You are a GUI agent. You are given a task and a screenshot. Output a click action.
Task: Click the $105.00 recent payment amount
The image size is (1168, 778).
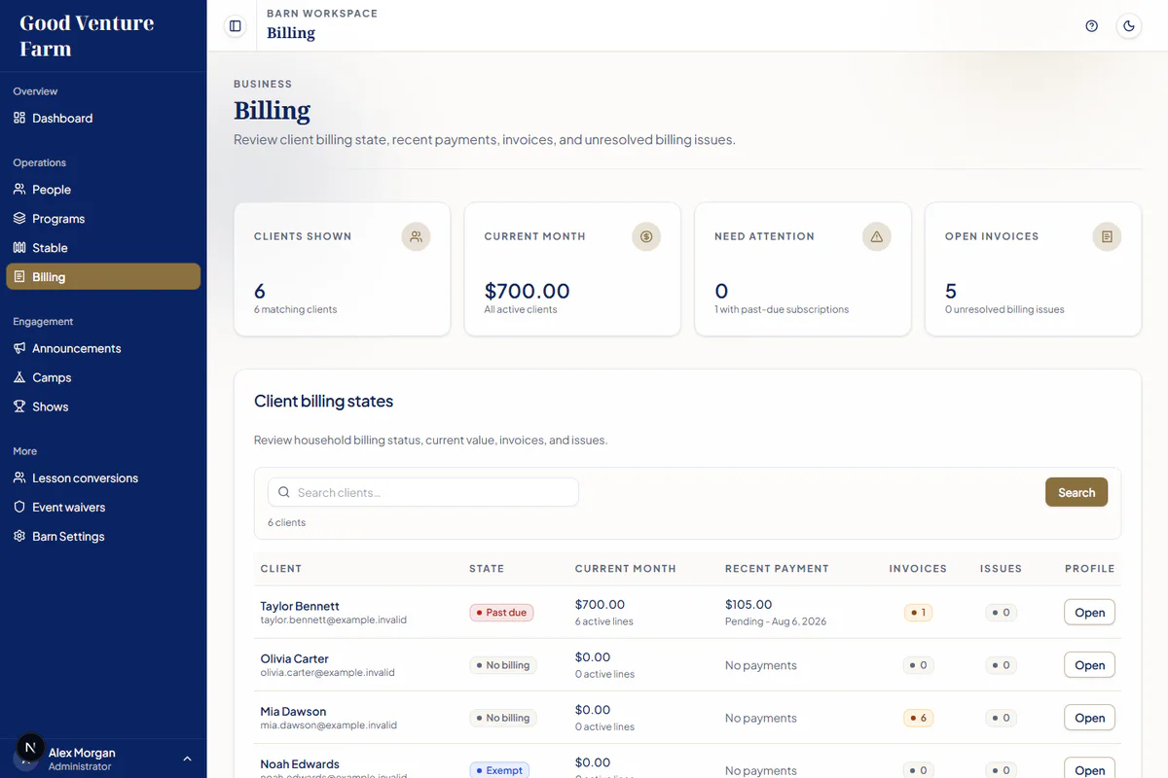pos(748,605)
